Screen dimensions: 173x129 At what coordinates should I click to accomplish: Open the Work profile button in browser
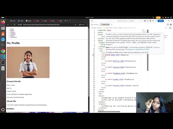[x=82, y=25]
